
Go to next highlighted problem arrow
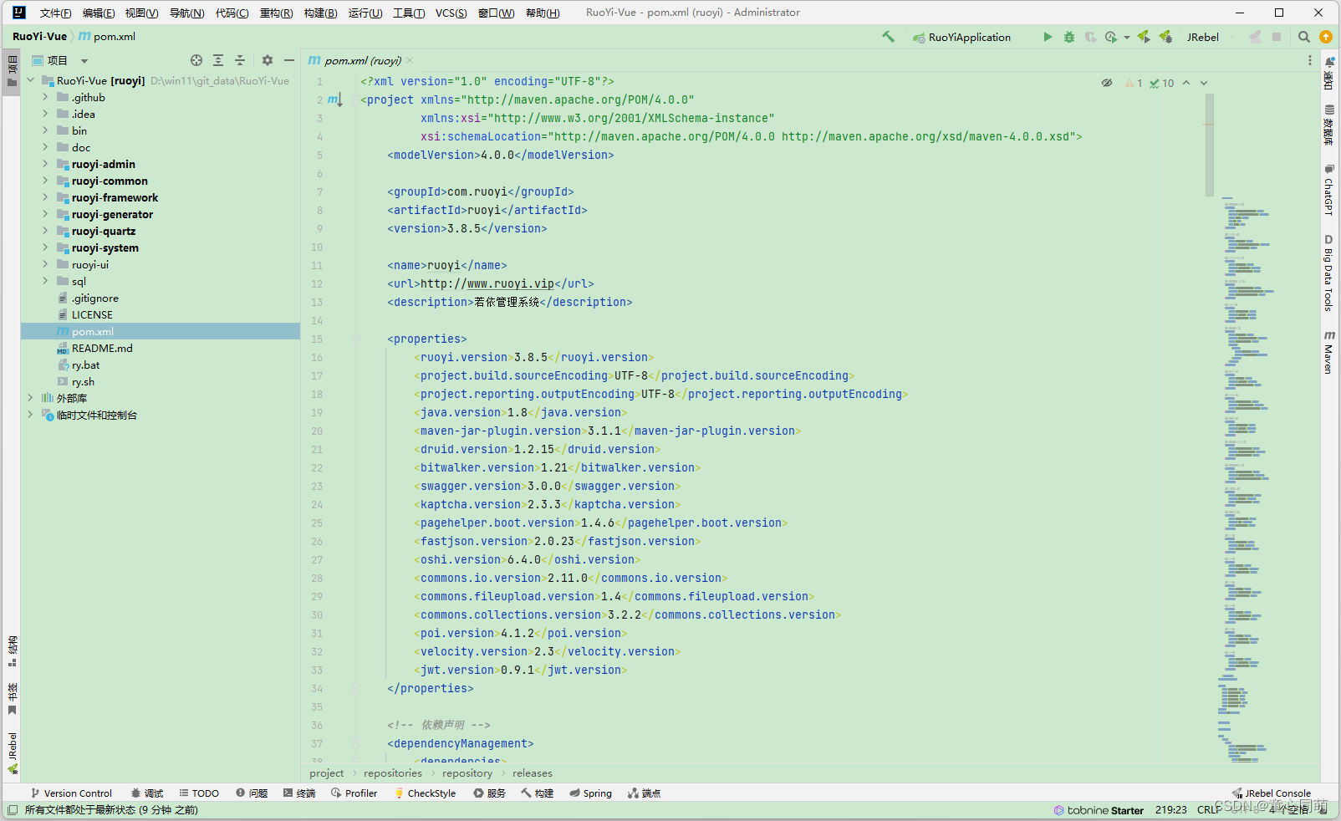pos(1204,83)
